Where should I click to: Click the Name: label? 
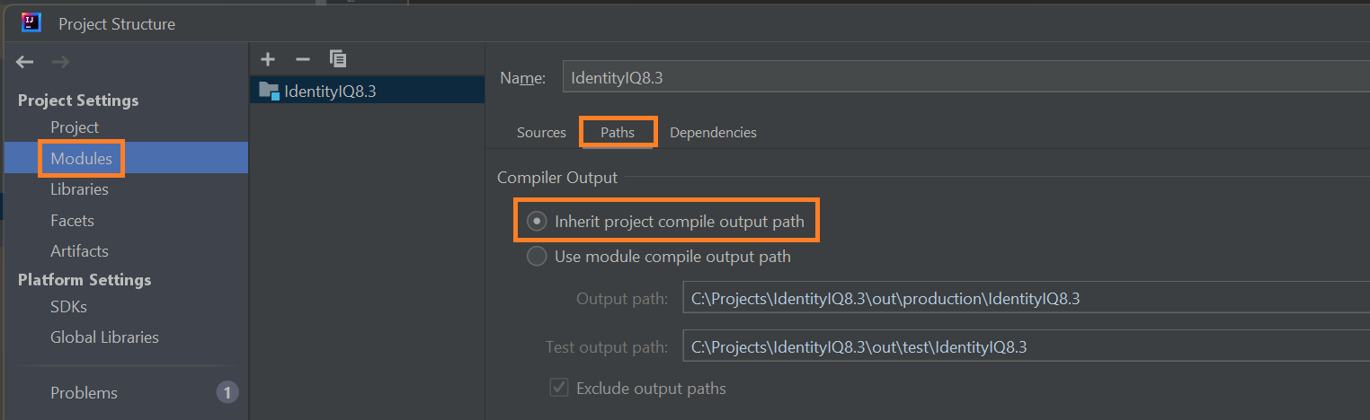(x=522, y=78)
